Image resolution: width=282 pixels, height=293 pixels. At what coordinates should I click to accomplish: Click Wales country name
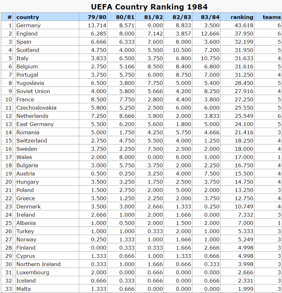pyautogui.click(x=24, y=157)
